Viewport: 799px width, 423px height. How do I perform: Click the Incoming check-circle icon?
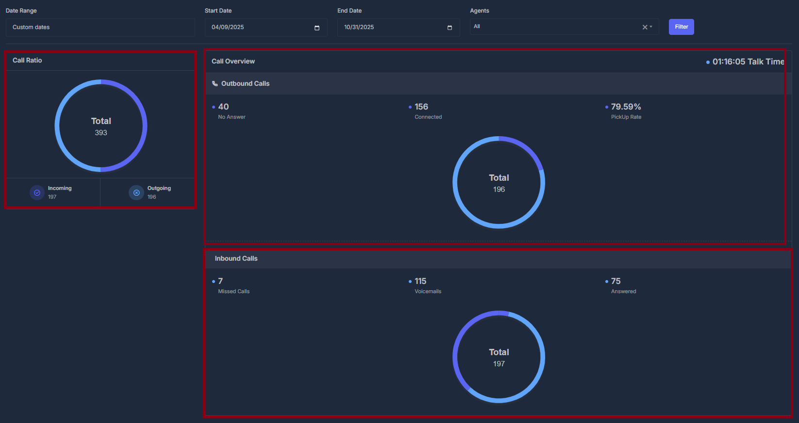(x=37, y=192)
